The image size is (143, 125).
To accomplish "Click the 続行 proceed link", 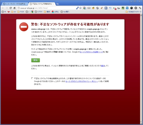I will pos(103,66).
